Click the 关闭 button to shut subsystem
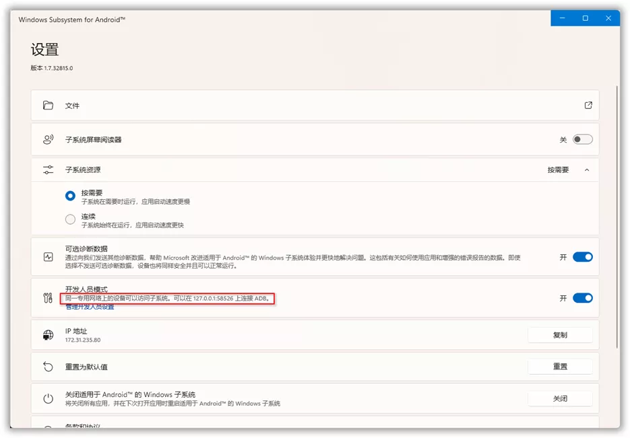630x438 pixels. click(560, 398)
